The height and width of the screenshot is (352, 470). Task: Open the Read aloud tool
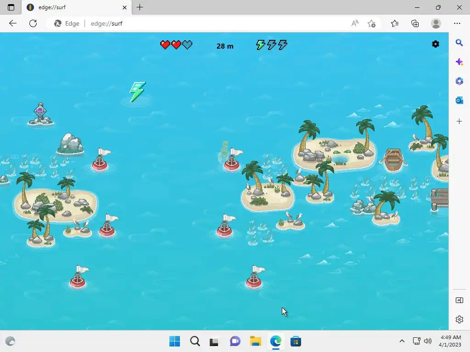coord(355,23)
